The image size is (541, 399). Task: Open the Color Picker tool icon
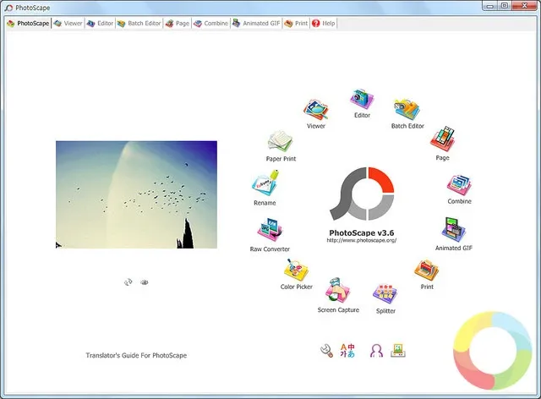coord(296,271)
